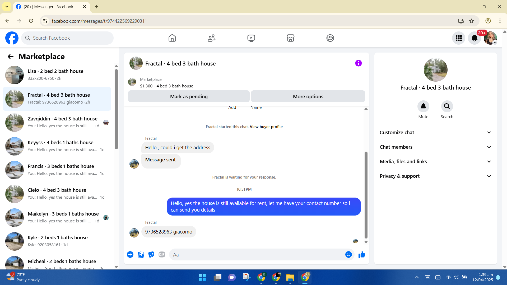
Task: Install app icon in the address bar
Action: click(461, 21)
